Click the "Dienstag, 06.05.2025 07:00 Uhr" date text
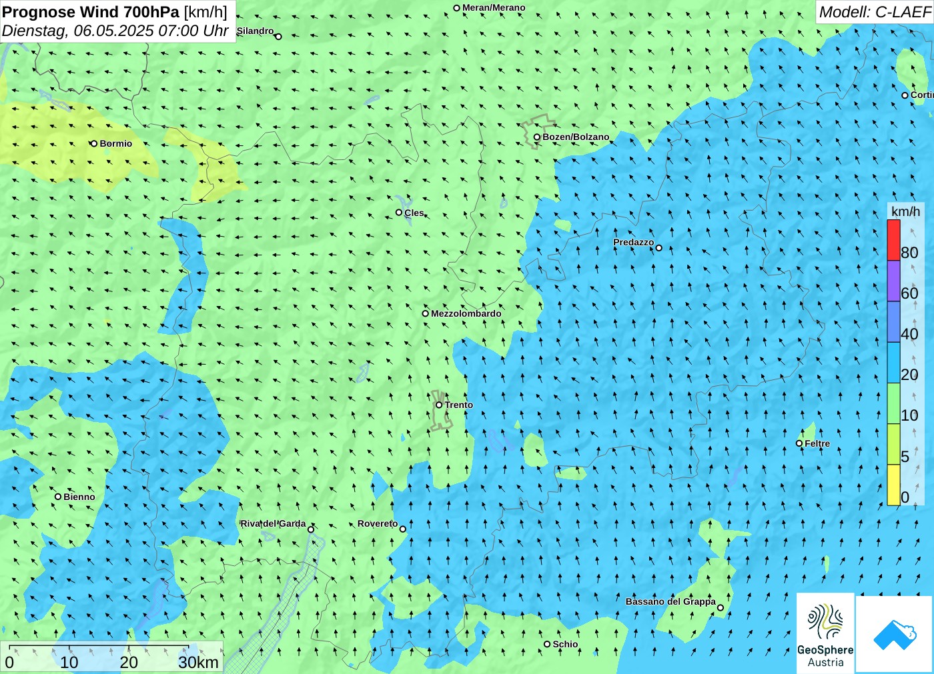The width and height of the screenshot is (934, 674). 115,31
